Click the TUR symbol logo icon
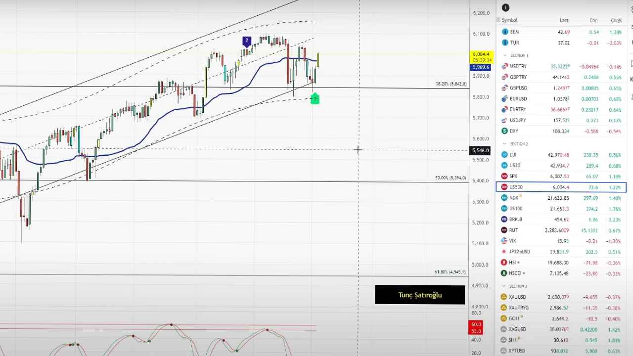This screenshot has width=633, height=356. pyautogui.click(x=505, y=43)
